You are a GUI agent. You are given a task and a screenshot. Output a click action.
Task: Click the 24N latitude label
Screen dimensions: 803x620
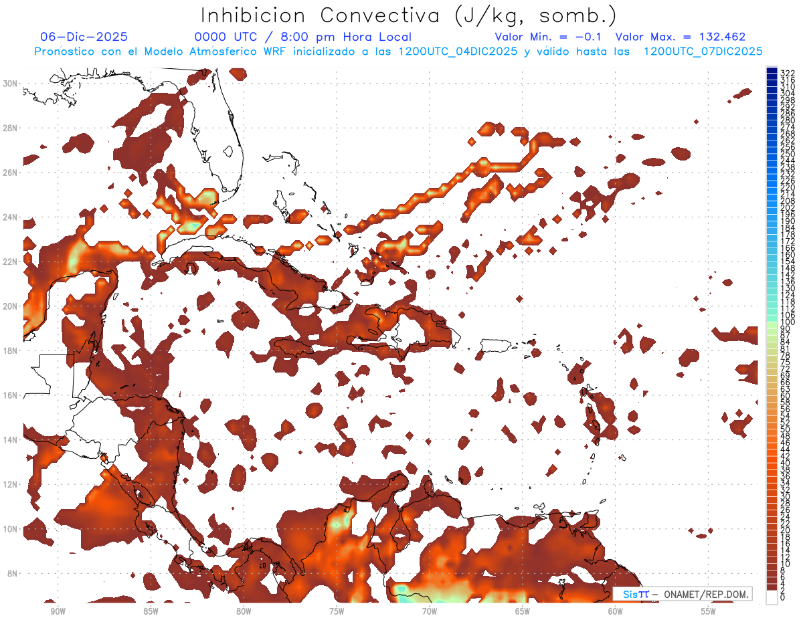point(10,217)
